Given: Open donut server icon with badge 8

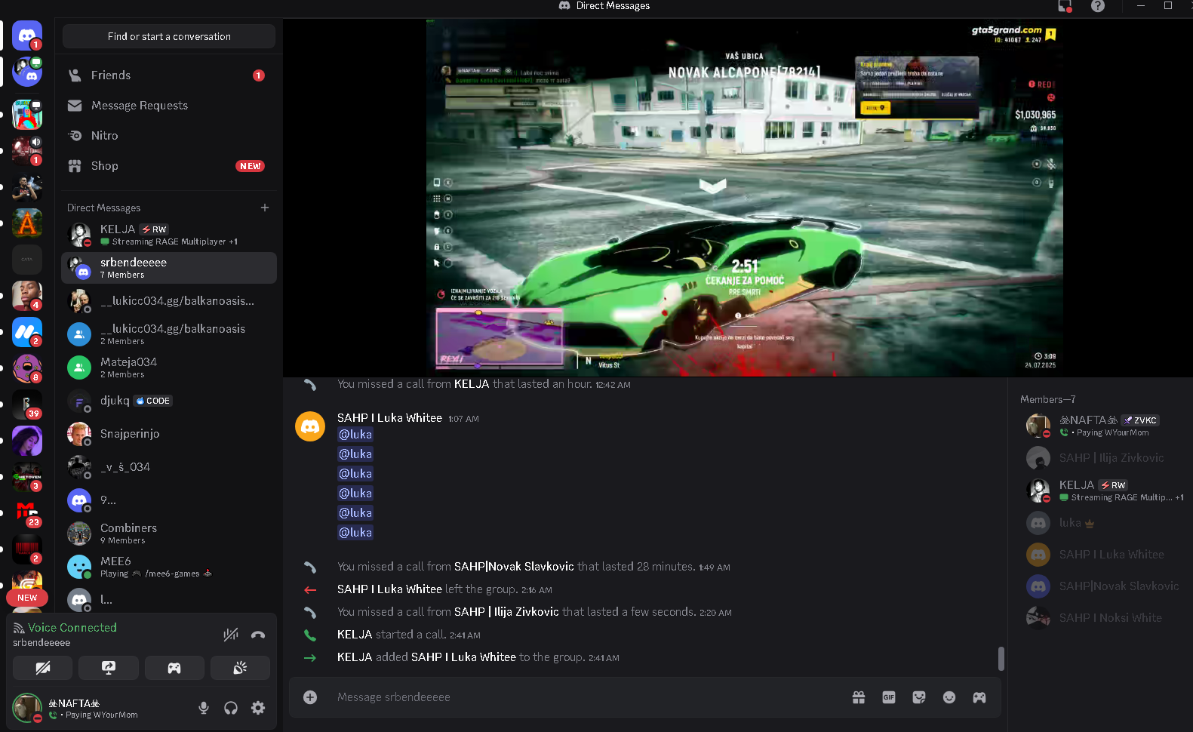Looking at the screenshot, I should (27, 368).
